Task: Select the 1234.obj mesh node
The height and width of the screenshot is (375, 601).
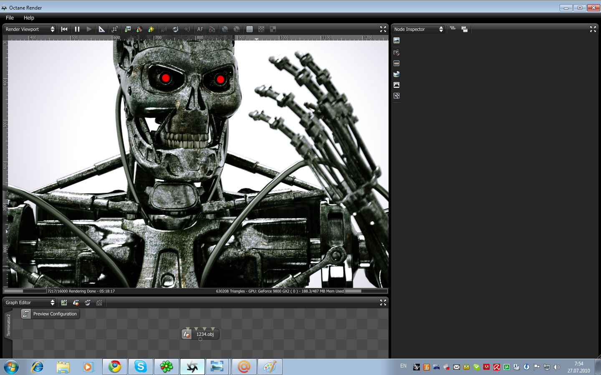Action: click(200, 334)
